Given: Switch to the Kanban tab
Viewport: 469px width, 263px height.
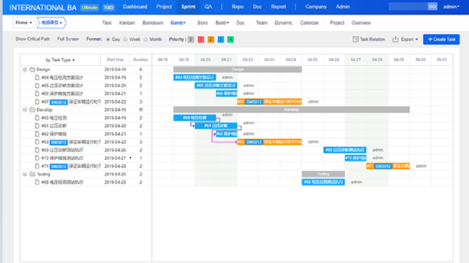Looking at the screenshot, I should (x=127, y=23).
